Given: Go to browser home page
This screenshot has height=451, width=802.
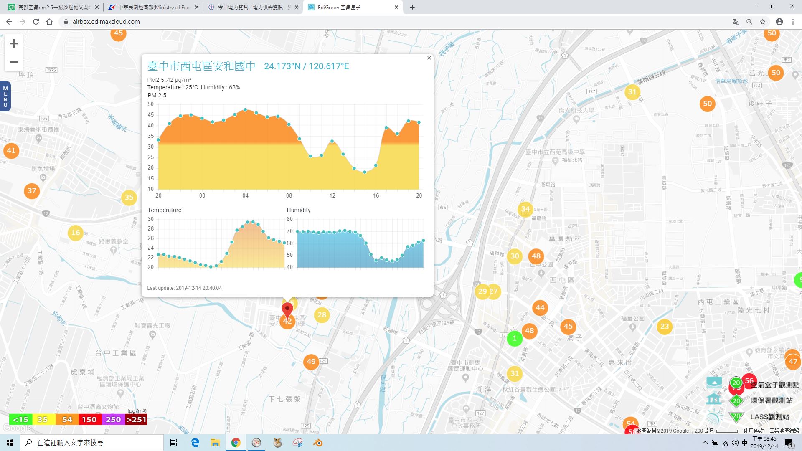Looking at the screenshot, I should point(49,22).
